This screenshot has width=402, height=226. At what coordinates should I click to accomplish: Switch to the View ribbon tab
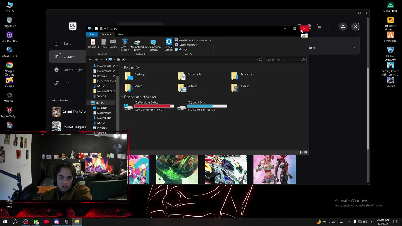click(120, 34)
